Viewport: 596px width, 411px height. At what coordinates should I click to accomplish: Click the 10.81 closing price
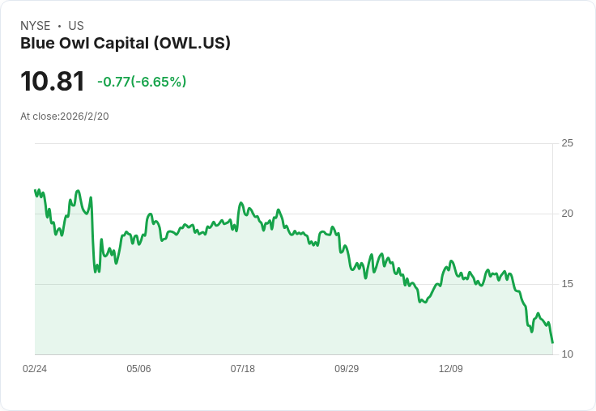(x=53, y=82)
